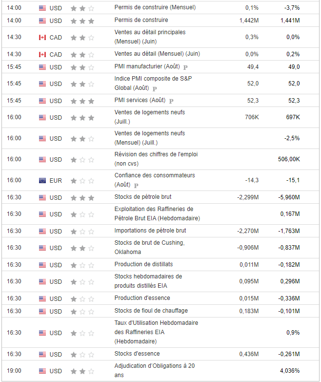The image size is (321, 382).
Task: Open the Production de distillats event
Action: click(x=143, y=264)
